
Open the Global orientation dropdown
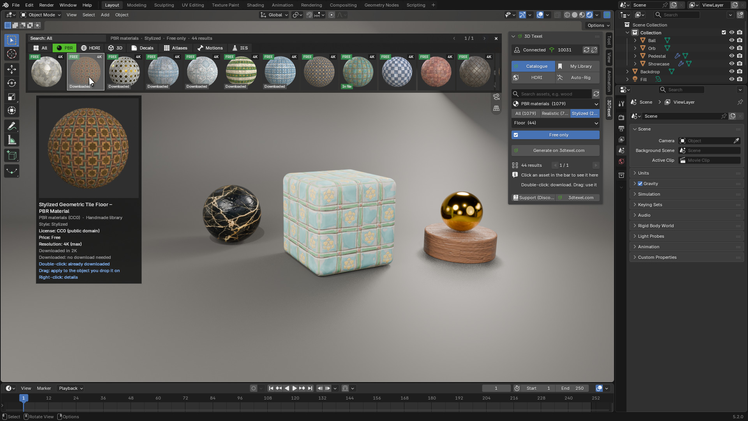click(x=274, y=15)
